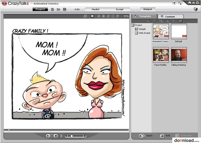The height and width of the screenshot is (143, 201).
Task: Click the reset zoom slash-circle icon
Action: (x=108, y=16)
